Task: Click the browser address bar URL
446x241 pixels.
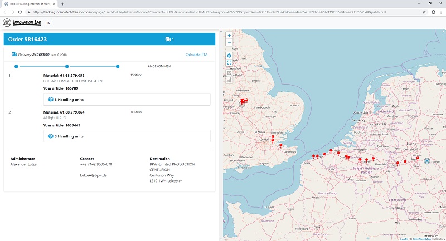Action: pyautogui.click(x=167, y=11)
